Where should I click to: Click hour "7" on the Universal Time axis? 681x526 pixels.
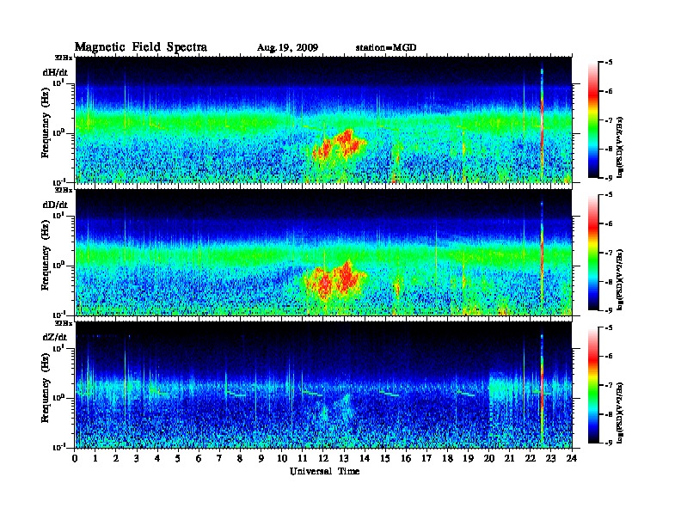(x=219, y=458)
